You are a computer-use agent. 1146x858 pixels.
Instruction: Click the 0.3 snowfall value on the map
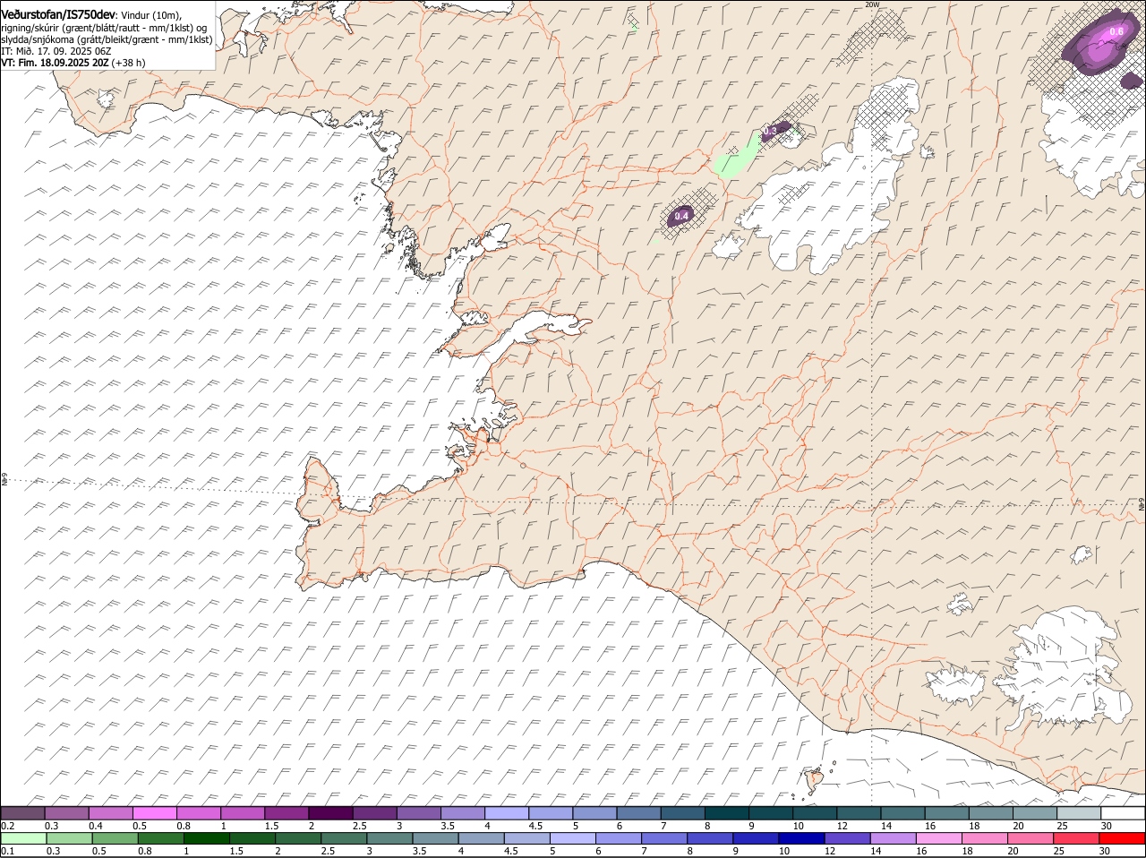pos(770,132)
